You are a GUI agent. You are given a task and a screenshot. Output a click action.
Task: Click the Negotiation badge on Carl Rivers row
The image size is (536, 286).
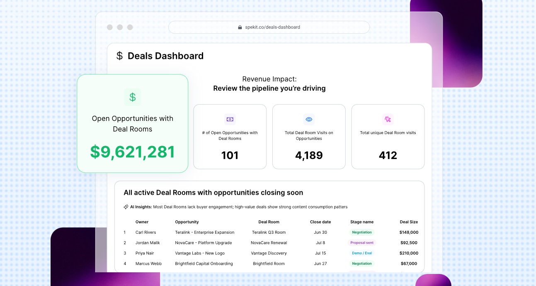[x=362, y=232]
